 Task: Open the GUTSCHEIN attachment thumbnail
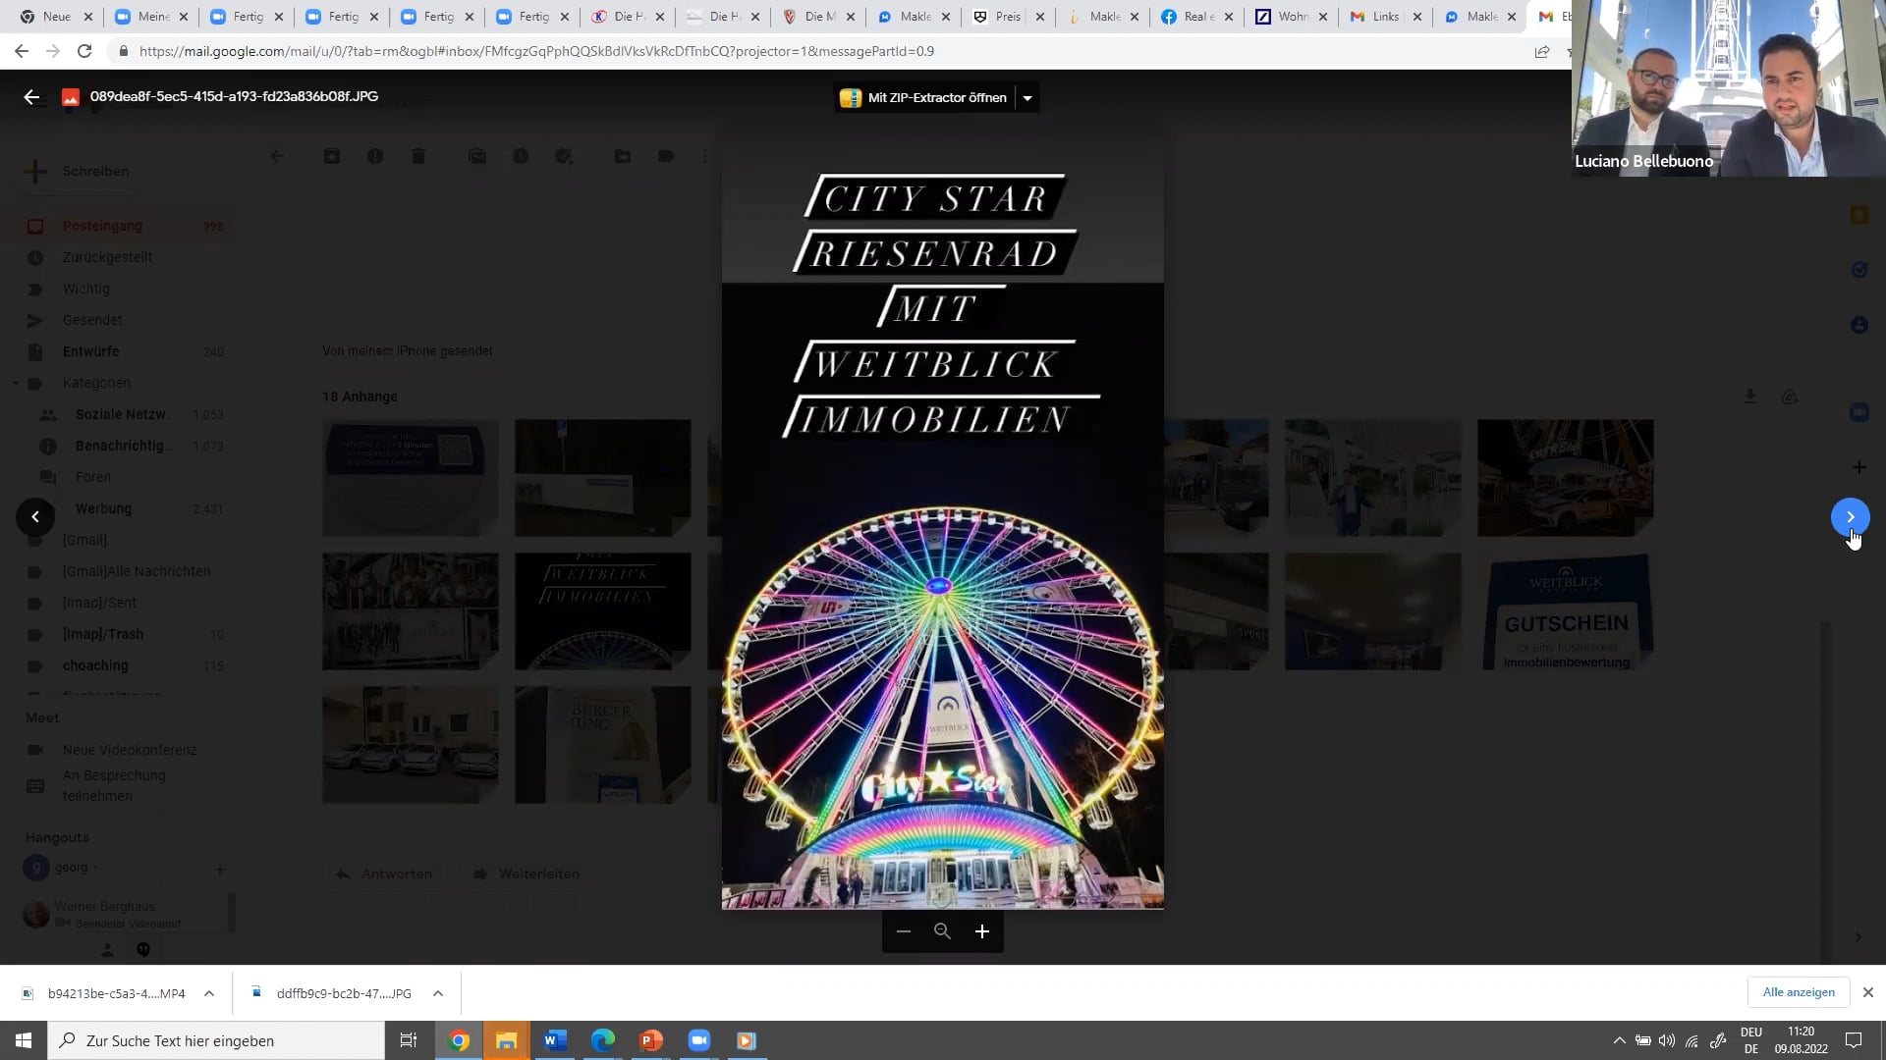(x=1566, y=611)
